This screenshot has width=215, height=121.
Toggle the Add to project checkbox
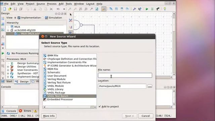[99, 107]
